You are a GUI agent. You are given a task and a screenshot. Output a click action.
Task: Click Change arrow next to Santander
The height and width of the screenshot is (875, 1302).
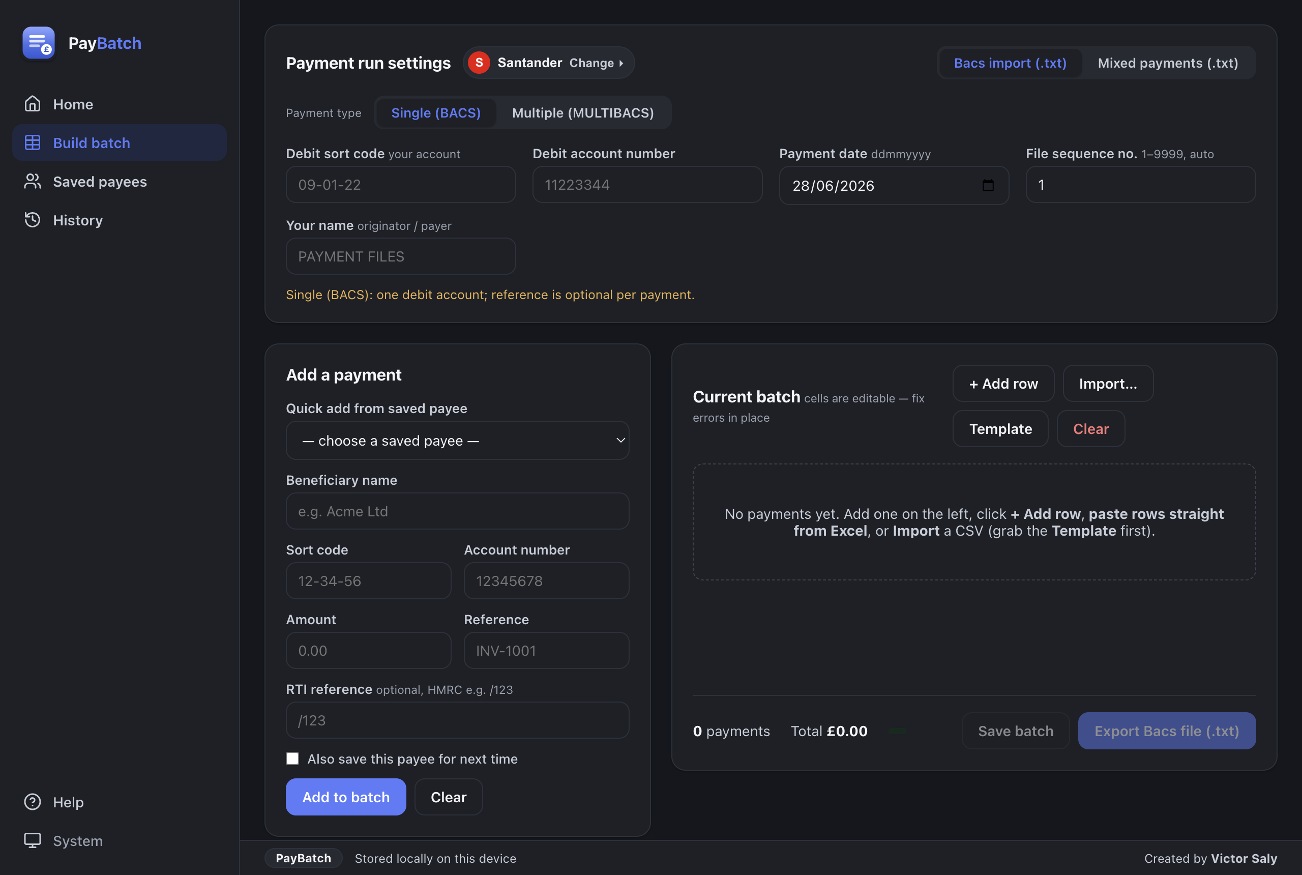(597, 63)
